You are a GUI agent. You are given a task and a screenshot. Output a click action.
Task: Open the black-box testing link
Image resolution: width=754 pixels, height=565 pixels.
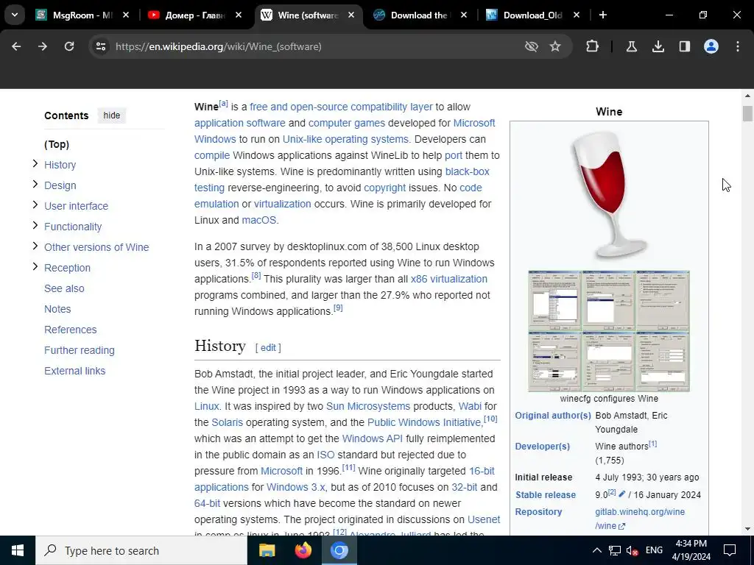pyautogui.click(x=468, y=171)
